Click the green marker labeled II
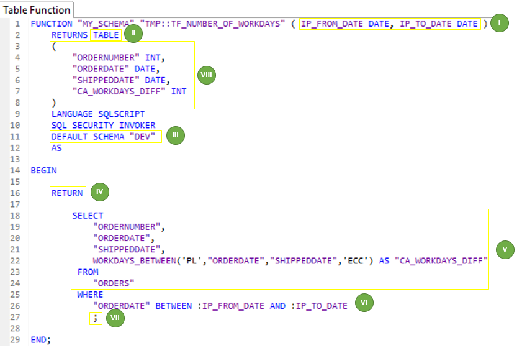This screenshot has height=348, width=522. coord(133,35)
